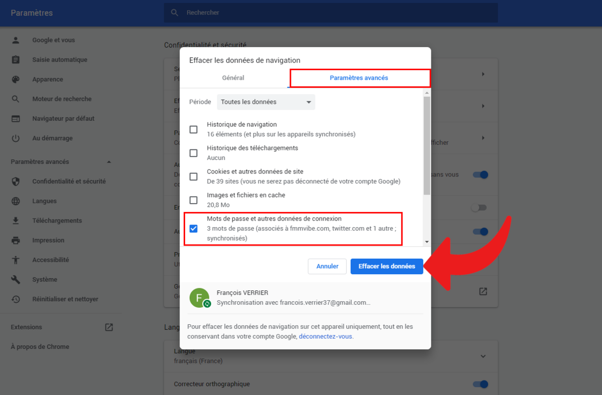This screenshot has width=602, height=395.
Task: Click the power icon for Au démarrage
Action: [16, 138]
